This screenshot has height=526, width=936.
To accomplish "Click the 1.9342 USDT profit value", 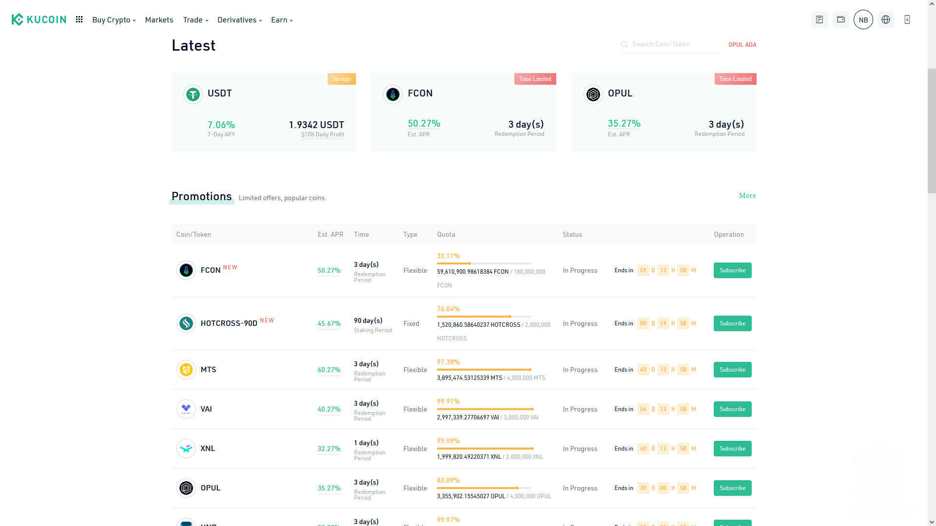I will (316, 125).
